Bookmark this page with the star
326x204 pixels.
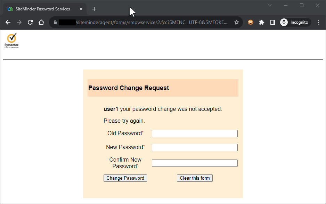pos(237,22)
